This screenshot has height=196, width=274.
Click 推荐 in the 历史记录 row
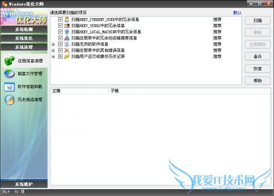pyautogui.click(x=217, y=56)
